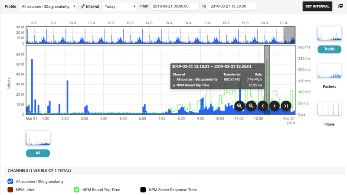347x195 pixels.
Task: Shift chart interval to next period
Action: click(x=274, y=106)
